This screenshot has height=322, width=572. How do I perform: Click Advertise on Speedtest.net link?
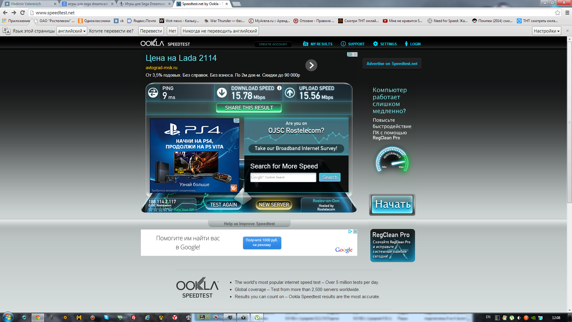click(392, 64)
